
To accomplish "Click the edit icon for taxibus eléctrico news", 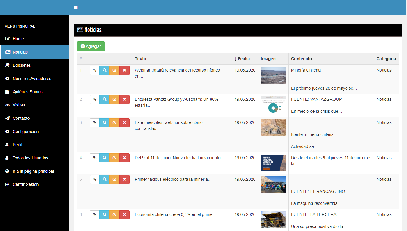I will click(x=114, y=180).
